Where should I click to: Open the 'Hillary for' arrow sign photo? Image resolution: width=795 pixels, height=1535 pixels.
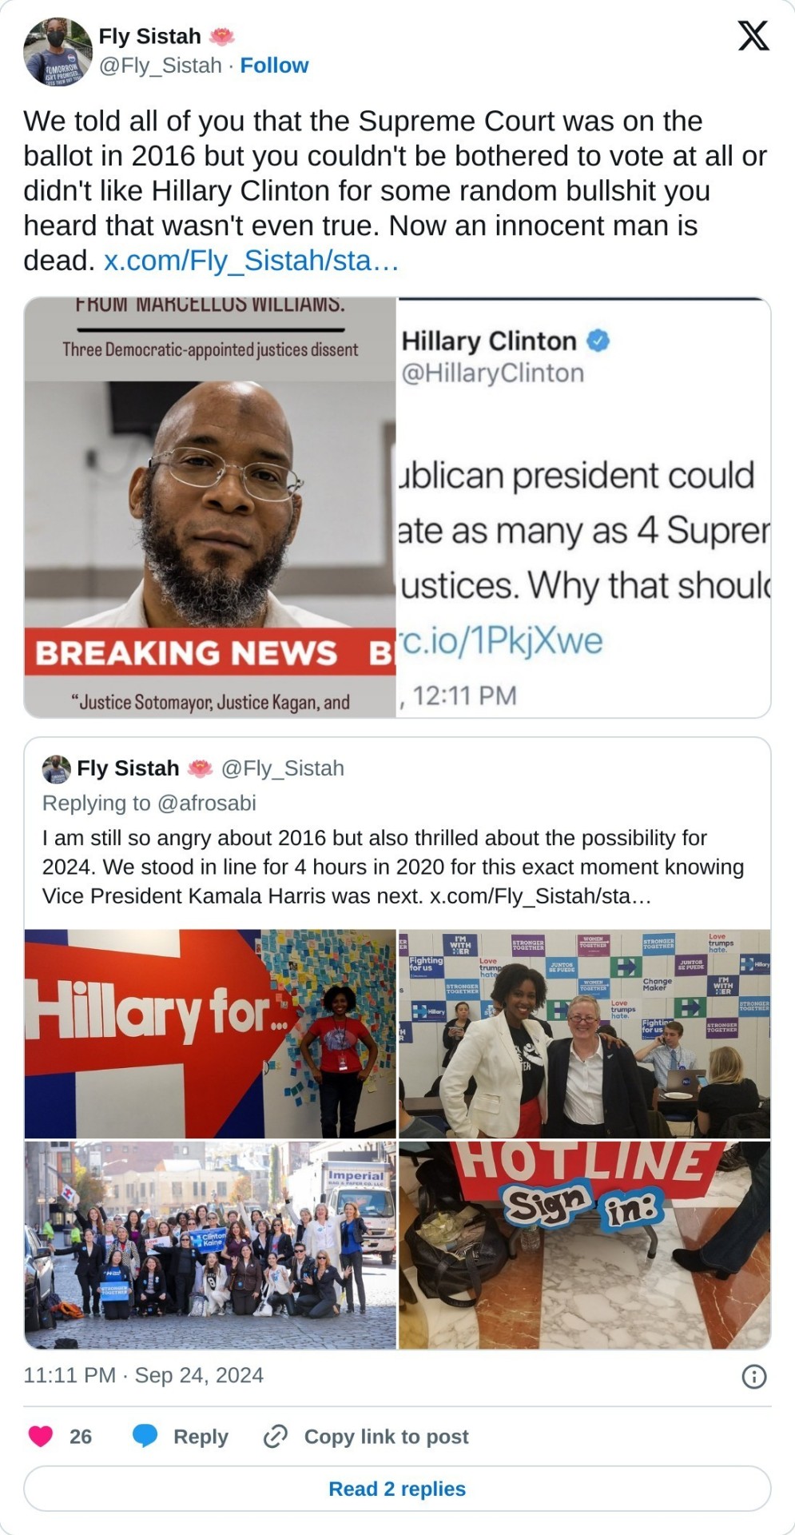pos(210,1034)
